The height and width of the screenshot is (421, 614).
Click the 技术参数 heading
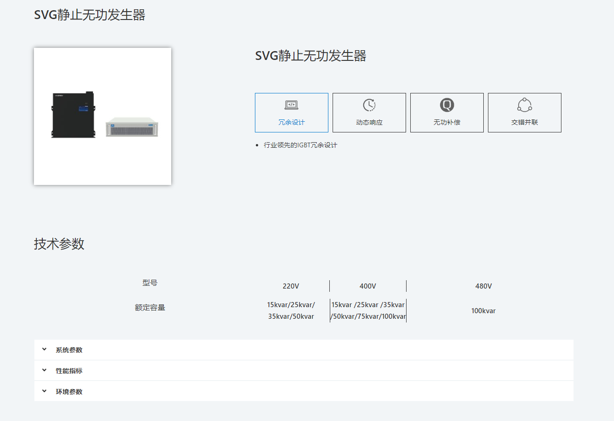[x=59, y=244]
